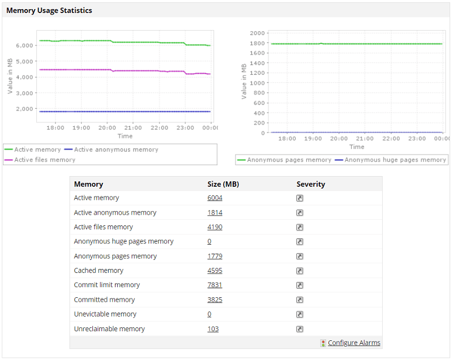The image size is (453, 359).
Task: Click the severity icon for Committed memory
Action: (301, 300)
